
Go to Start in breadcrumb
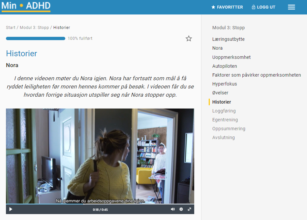point(11,28)
